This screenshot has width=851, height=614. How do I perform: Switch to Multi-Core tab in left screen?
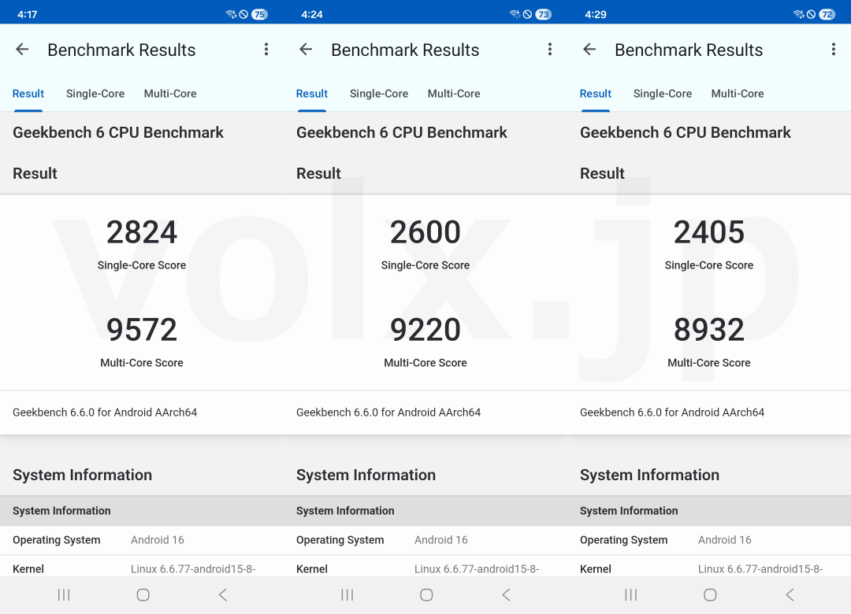tap(170, 94)
